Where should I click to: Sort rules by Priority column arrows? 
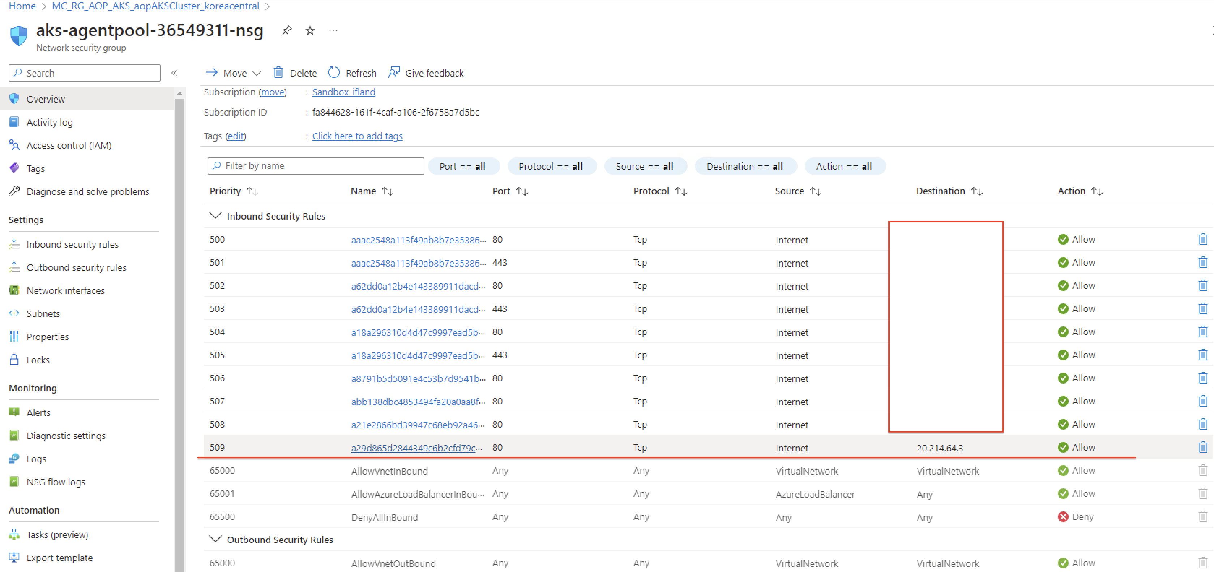point(252,191)
